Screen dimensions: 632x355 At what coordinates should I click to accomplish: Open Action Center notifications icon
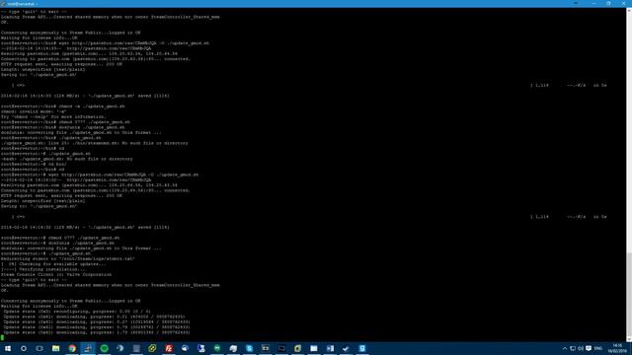[x=589, y=348]
